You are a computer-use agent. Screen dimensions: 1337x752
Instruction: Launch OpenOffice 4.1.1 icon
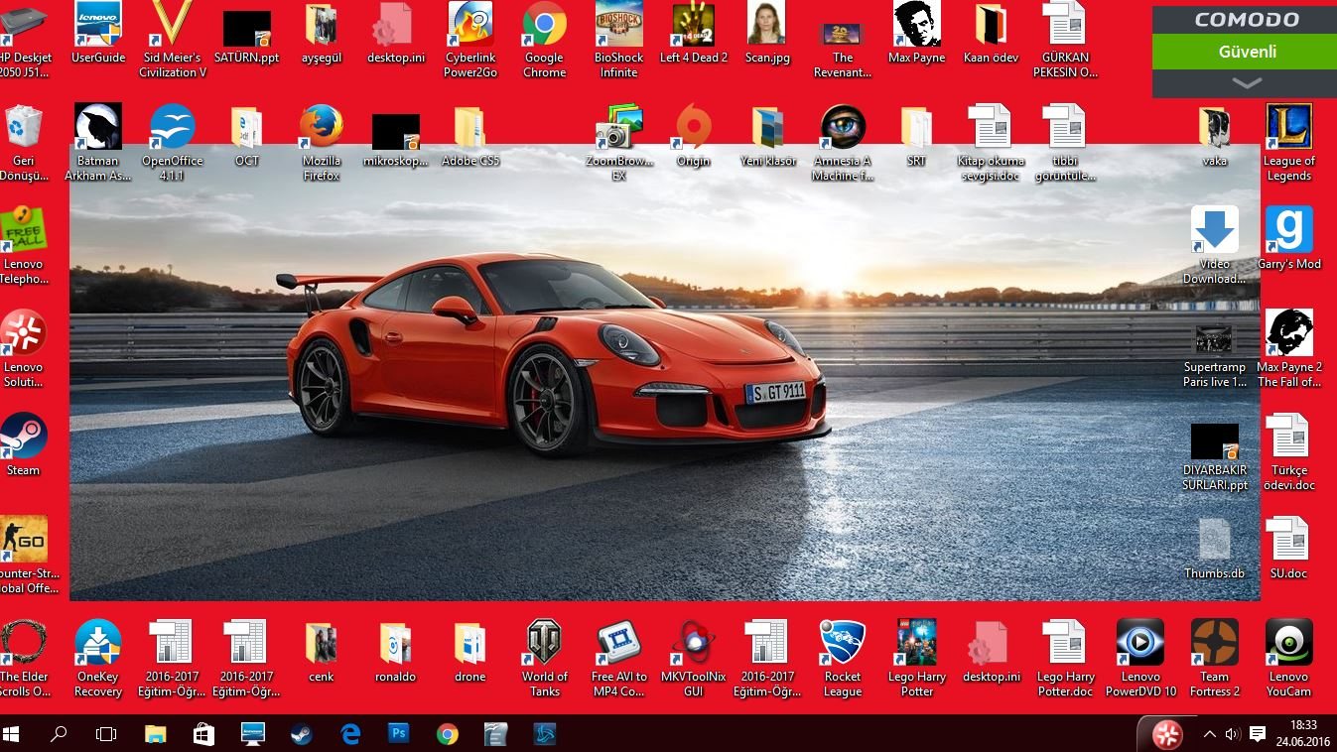[x=173, y=143]
